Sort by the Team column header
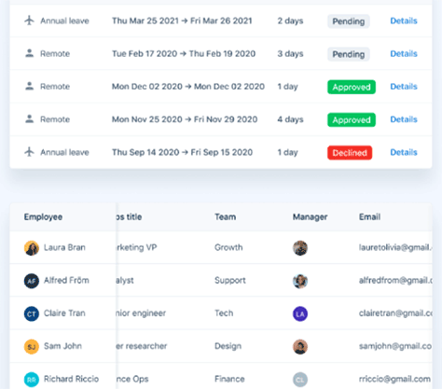Image resolution: width=442 pixels, height=389 pixels. click(x=225, y=216)
